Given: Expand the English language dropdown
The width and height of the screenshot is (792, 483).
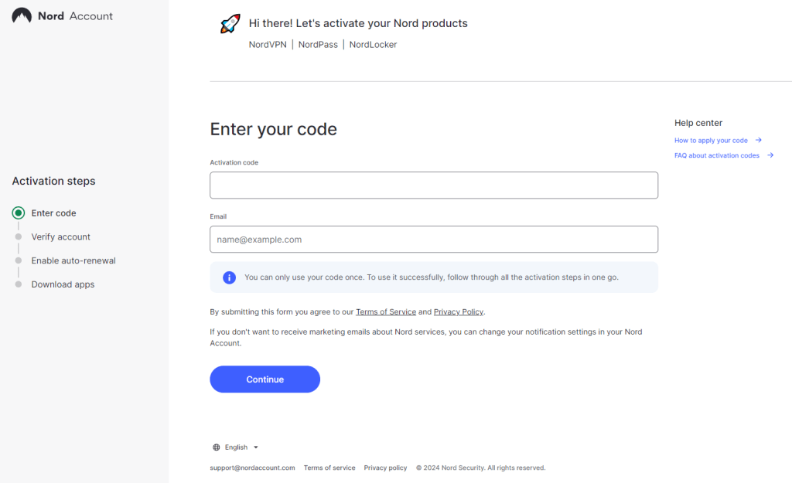Looking at the screenshot, I should pos(241,447).
